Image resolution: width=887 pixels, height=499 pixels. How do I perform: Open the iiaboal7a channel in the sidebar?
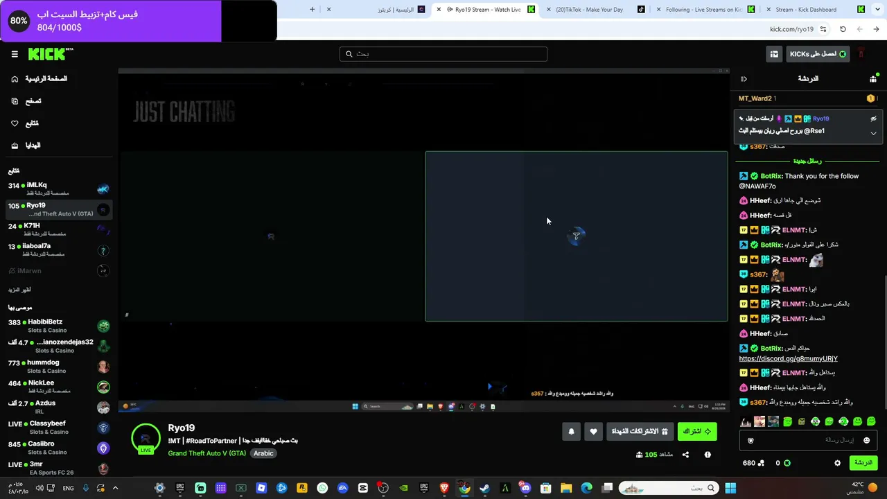pyautogui.click(x=59, y=249)
